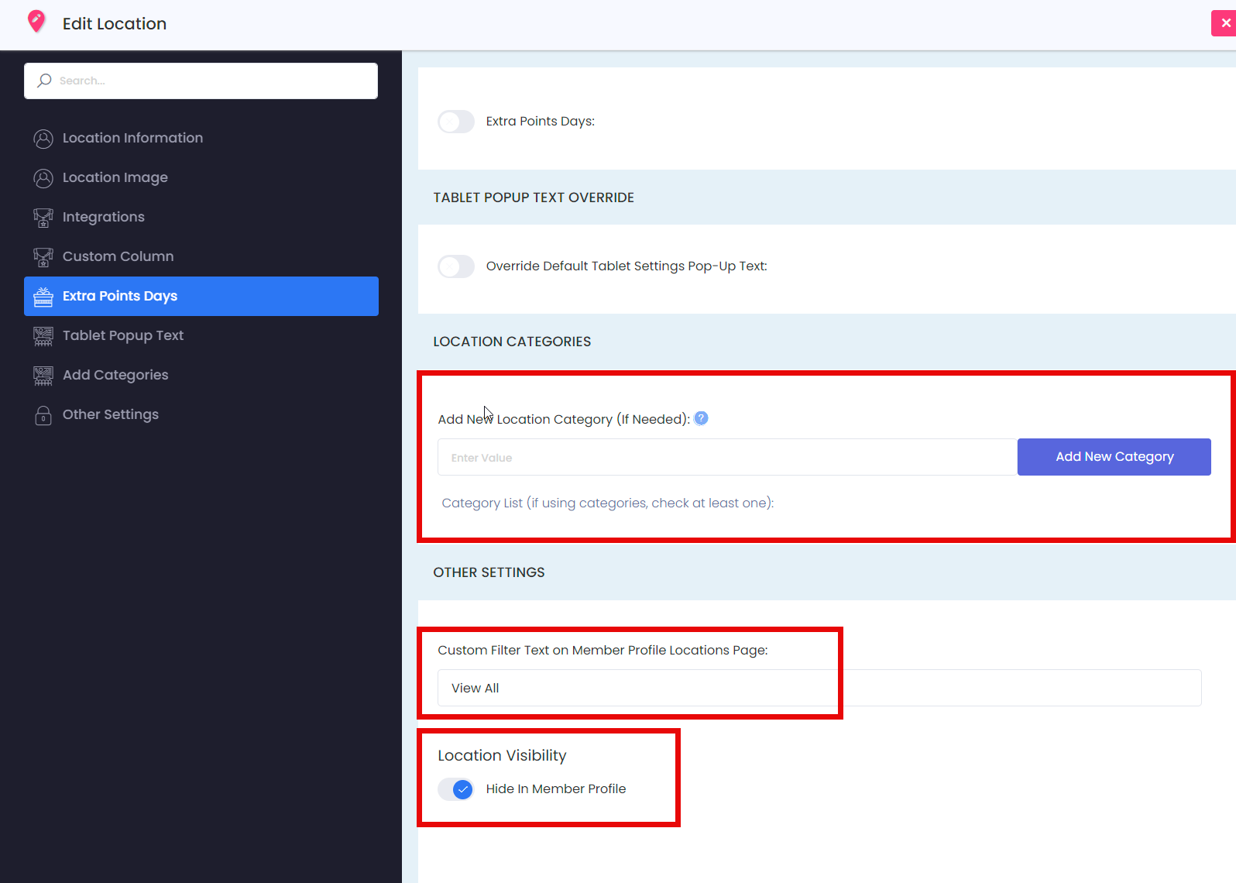Click the Extra Points Days gift icon

pos(43,297)
